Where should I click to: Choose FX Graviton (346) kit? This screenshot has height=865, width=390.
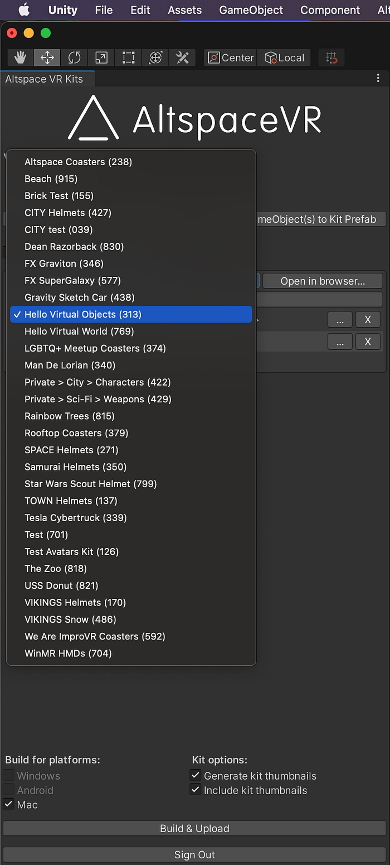(x=131, y=263)
